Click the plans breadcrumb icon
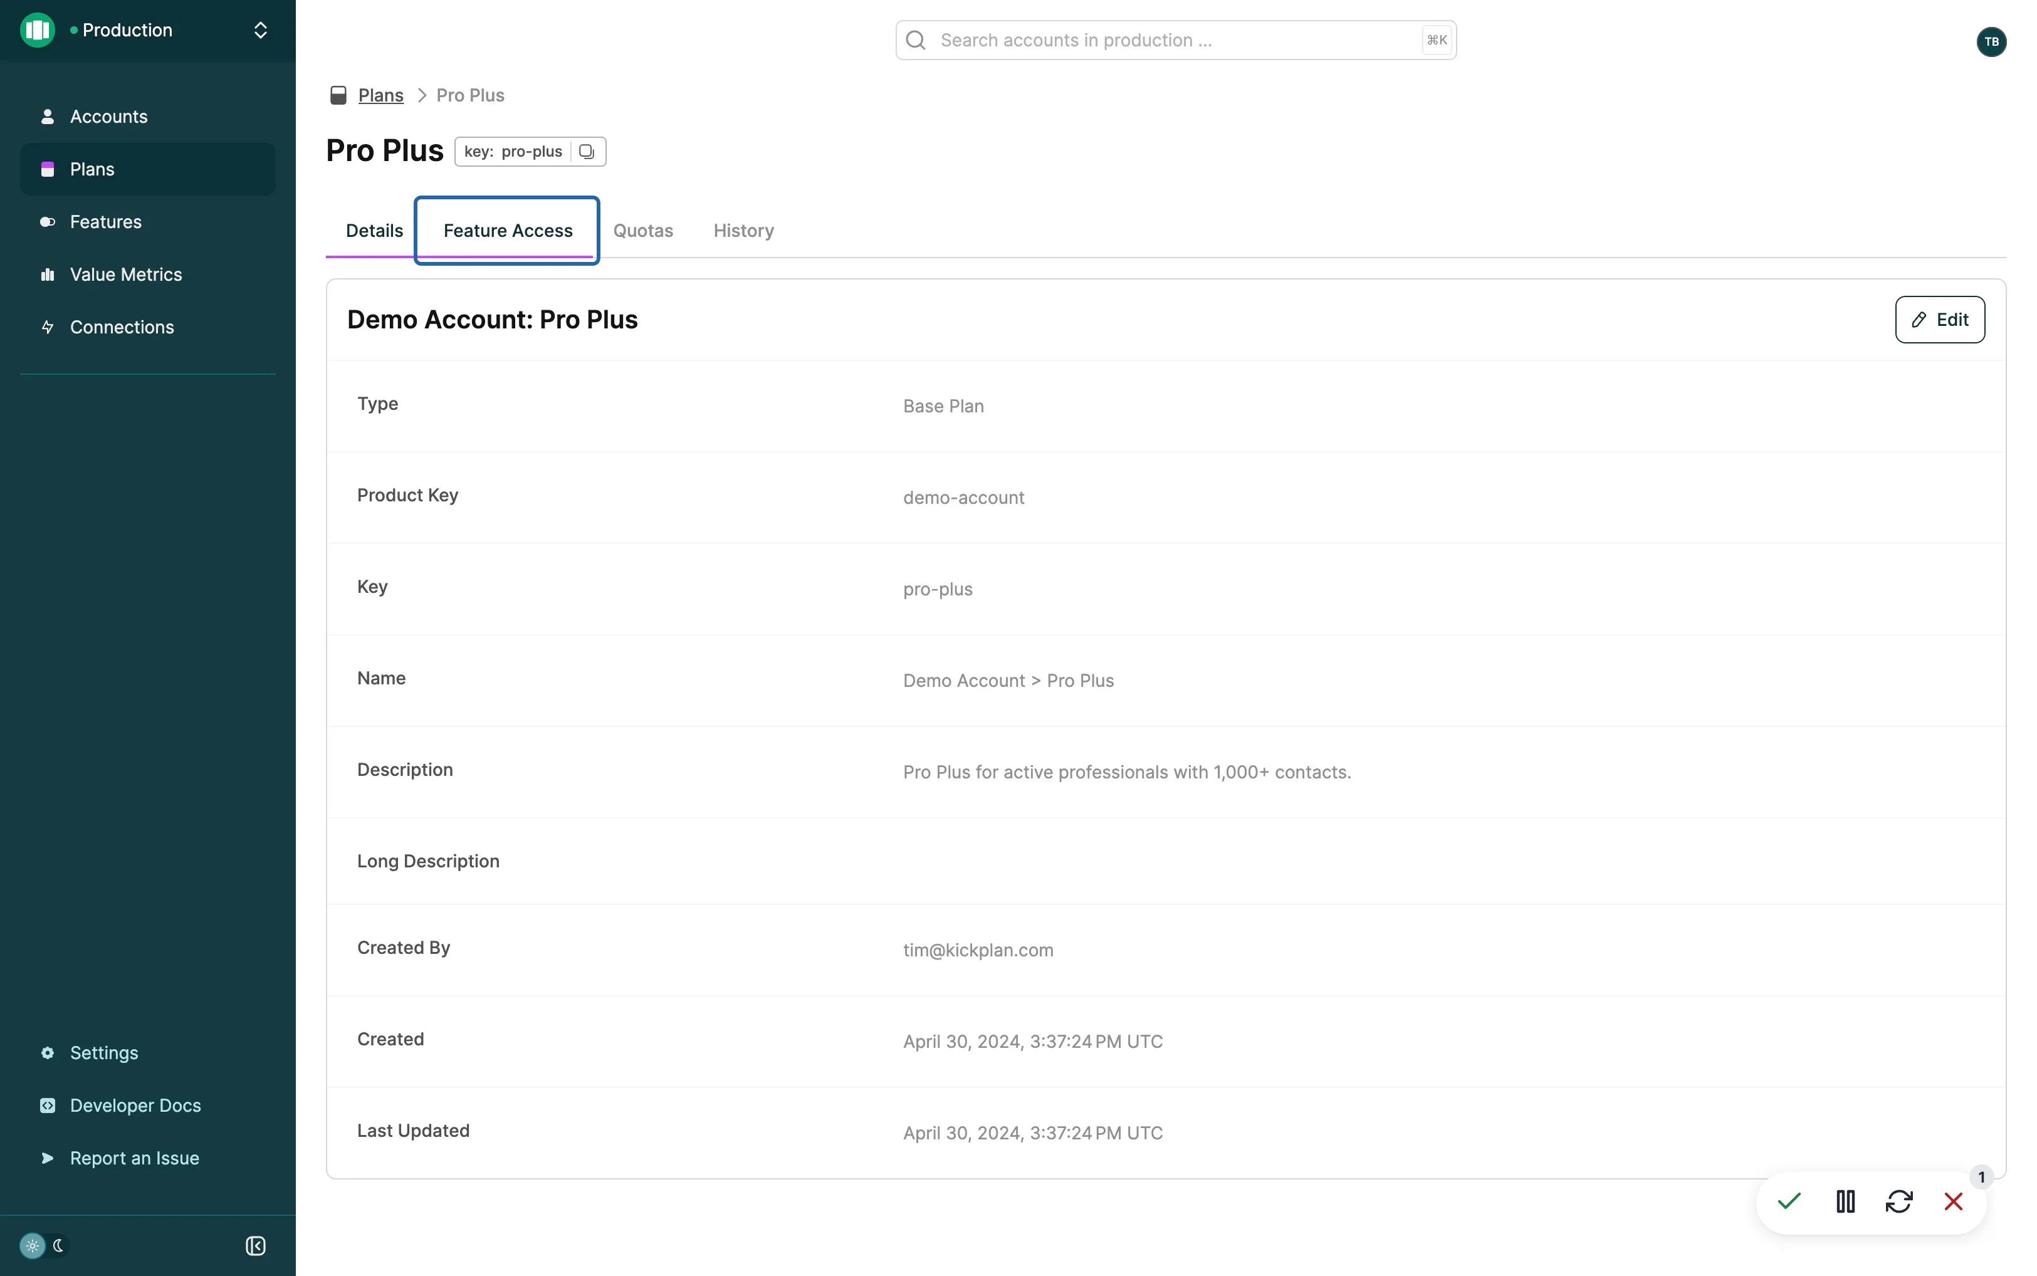The width and height of the screenshot is (2037, 1276). (x=338, y=95)
